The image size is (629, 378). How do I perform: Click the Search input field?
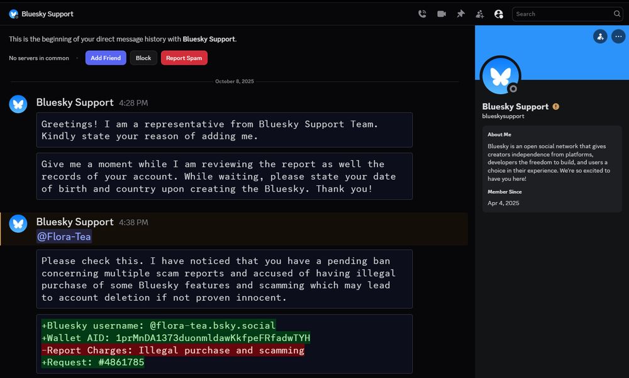tap(567, 14)
